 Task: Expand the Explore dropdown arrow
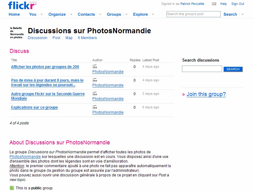(x=153, y=14)
